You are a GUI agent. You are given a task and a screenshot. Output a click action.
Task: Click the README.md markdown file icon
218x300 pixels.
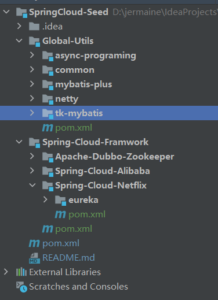pyautogui.click(x=34, y=258)
